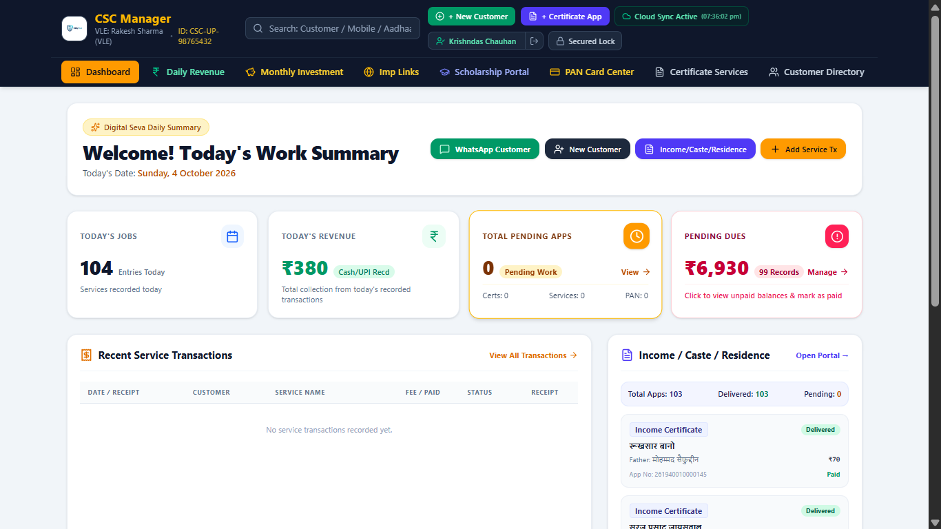Click the orange clock icon in Total Pending Apps

click(x=637, y=236)
